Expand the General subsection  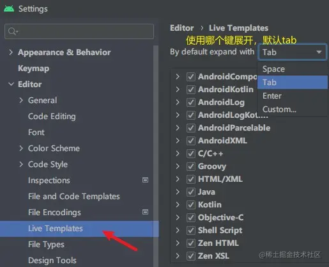click(21, 101)
